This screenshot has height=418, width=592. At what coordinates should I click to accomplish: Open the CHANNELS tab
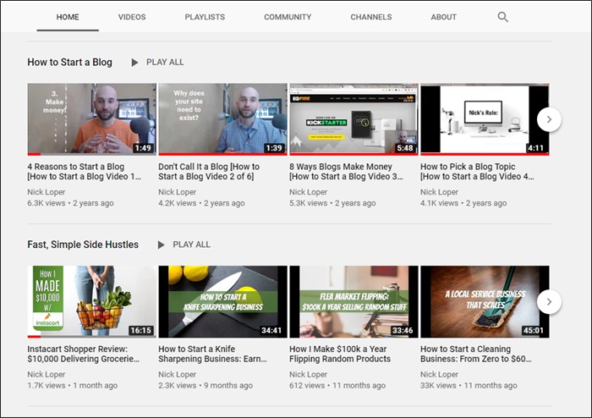[371, 17]
